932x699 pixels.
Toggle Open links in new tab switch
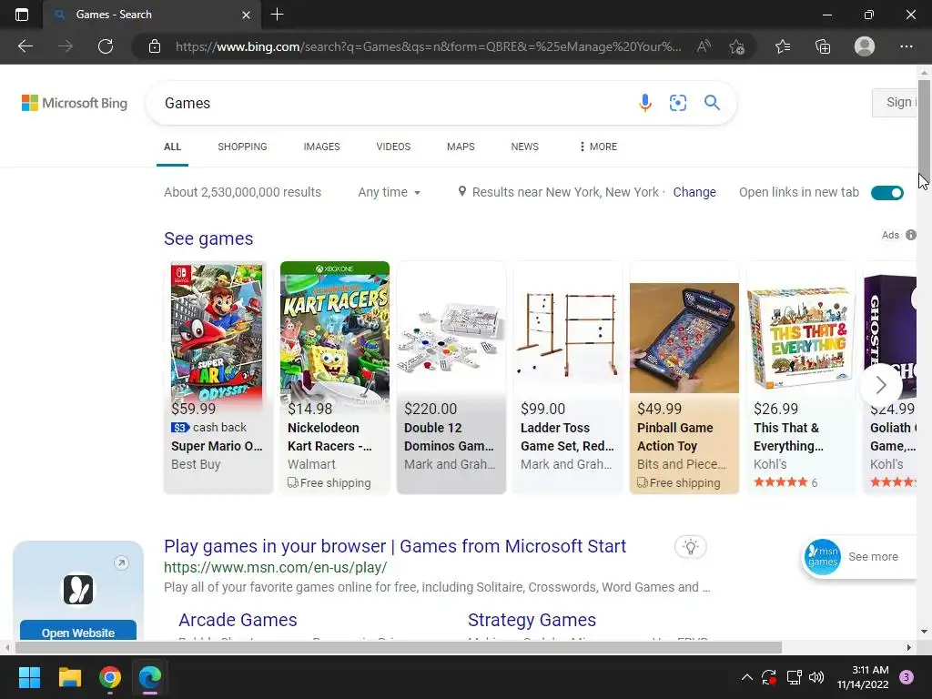887,193
